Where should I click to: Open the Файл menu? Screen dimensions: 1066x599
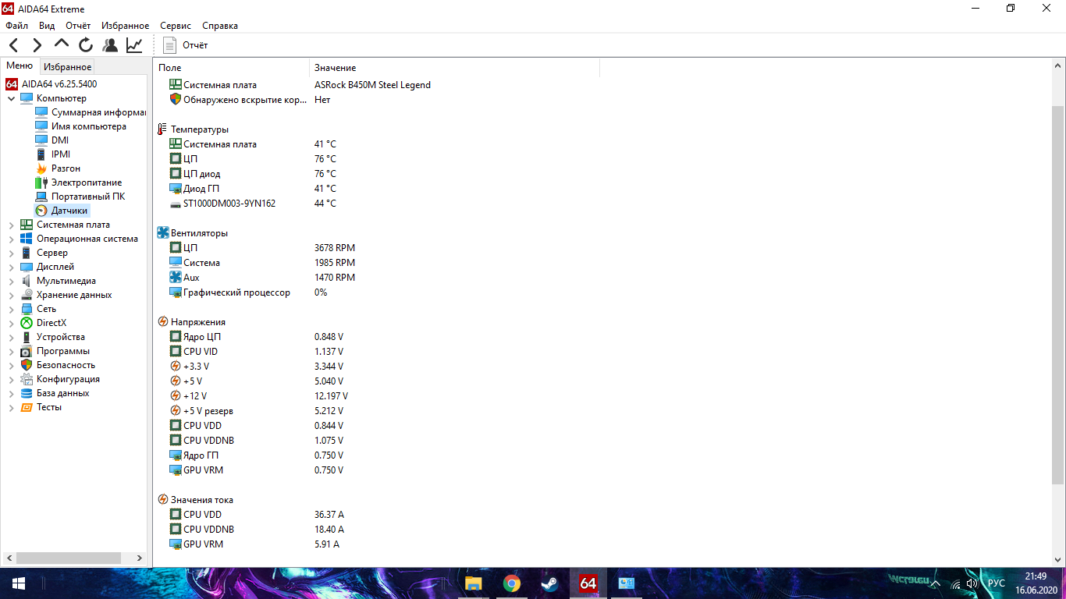point(16,26)
